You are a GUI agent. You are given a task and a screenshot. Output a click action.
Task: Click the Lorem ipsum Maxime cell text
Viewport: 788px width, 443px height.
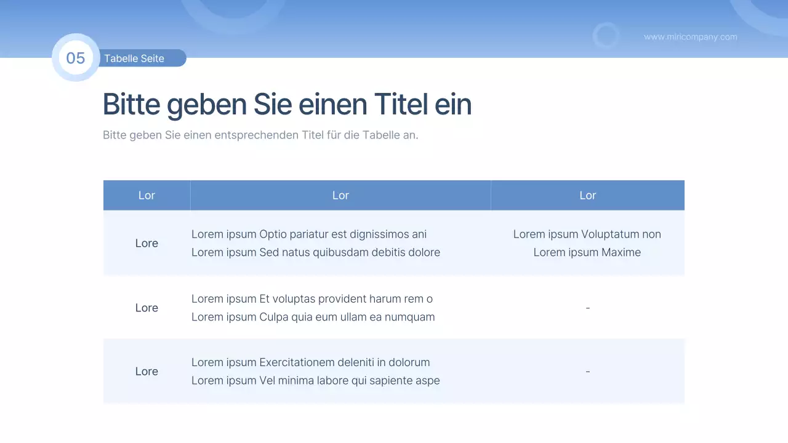click(x=587, y=252)
